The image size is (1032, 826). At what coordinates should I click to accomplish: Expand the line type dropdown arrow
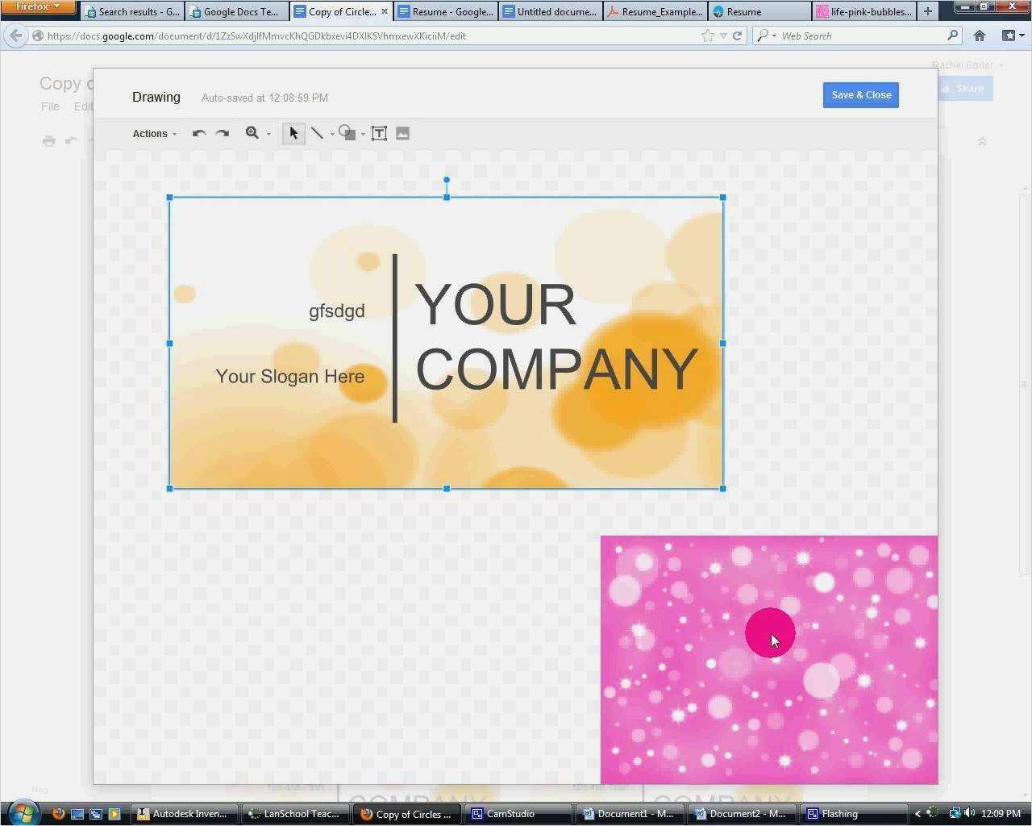click(332, 135)
